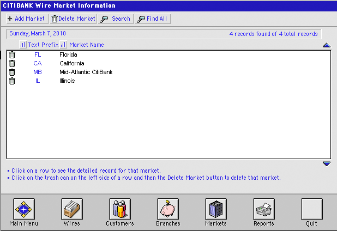Click the Text Prefix column header
The width and height of the screenshot is (337, 231).
[x=43, y=45]
